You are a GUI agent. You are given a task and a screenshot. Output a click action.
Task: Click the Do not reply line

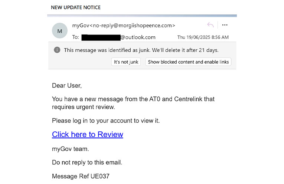point(87,162)
